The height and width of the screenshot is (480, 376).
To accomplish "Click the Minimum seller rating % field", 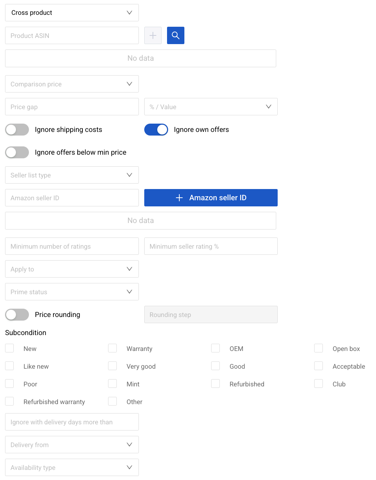I will click(210, 247).
